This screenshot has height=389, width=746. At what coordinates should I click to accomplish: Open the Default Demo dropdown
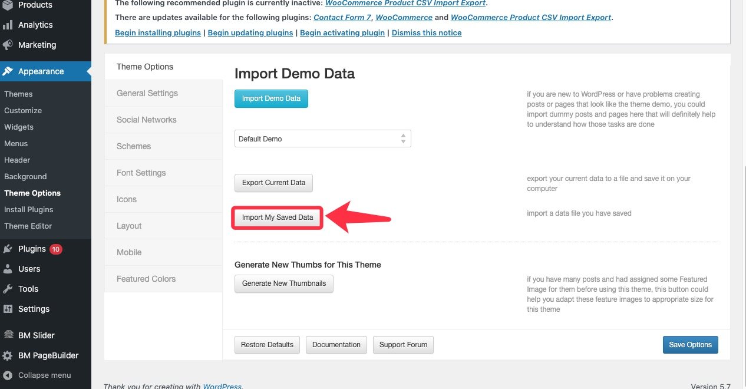coord(322,139)
